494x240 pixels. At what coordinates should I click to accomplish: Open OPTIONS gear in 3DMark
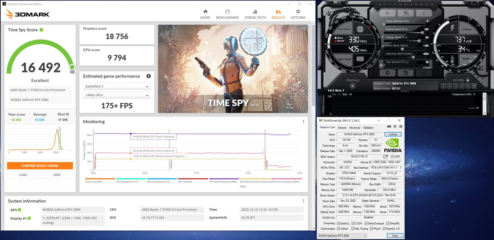coord(298,14)
